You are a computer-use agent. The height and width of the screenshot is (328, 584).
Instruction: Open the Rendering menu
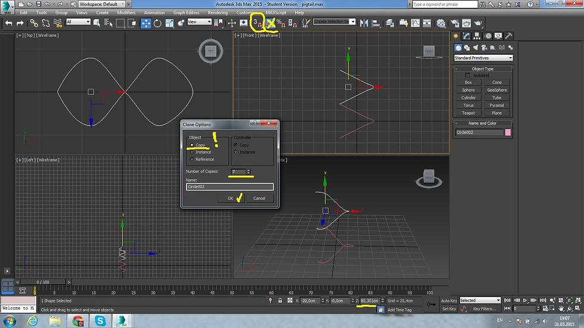[x=218, y=13]
